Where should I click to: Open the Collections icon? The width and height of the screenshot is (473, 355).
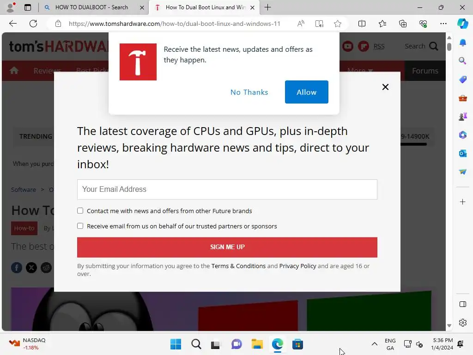point(403,24)
